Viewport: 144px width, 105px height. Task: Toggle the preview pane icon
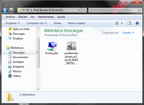[129, 23]
